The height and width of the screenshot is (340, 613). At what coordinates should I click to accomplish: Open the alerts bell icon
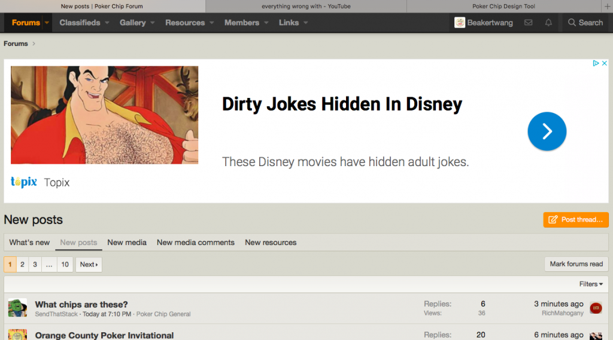click(548, 23)
